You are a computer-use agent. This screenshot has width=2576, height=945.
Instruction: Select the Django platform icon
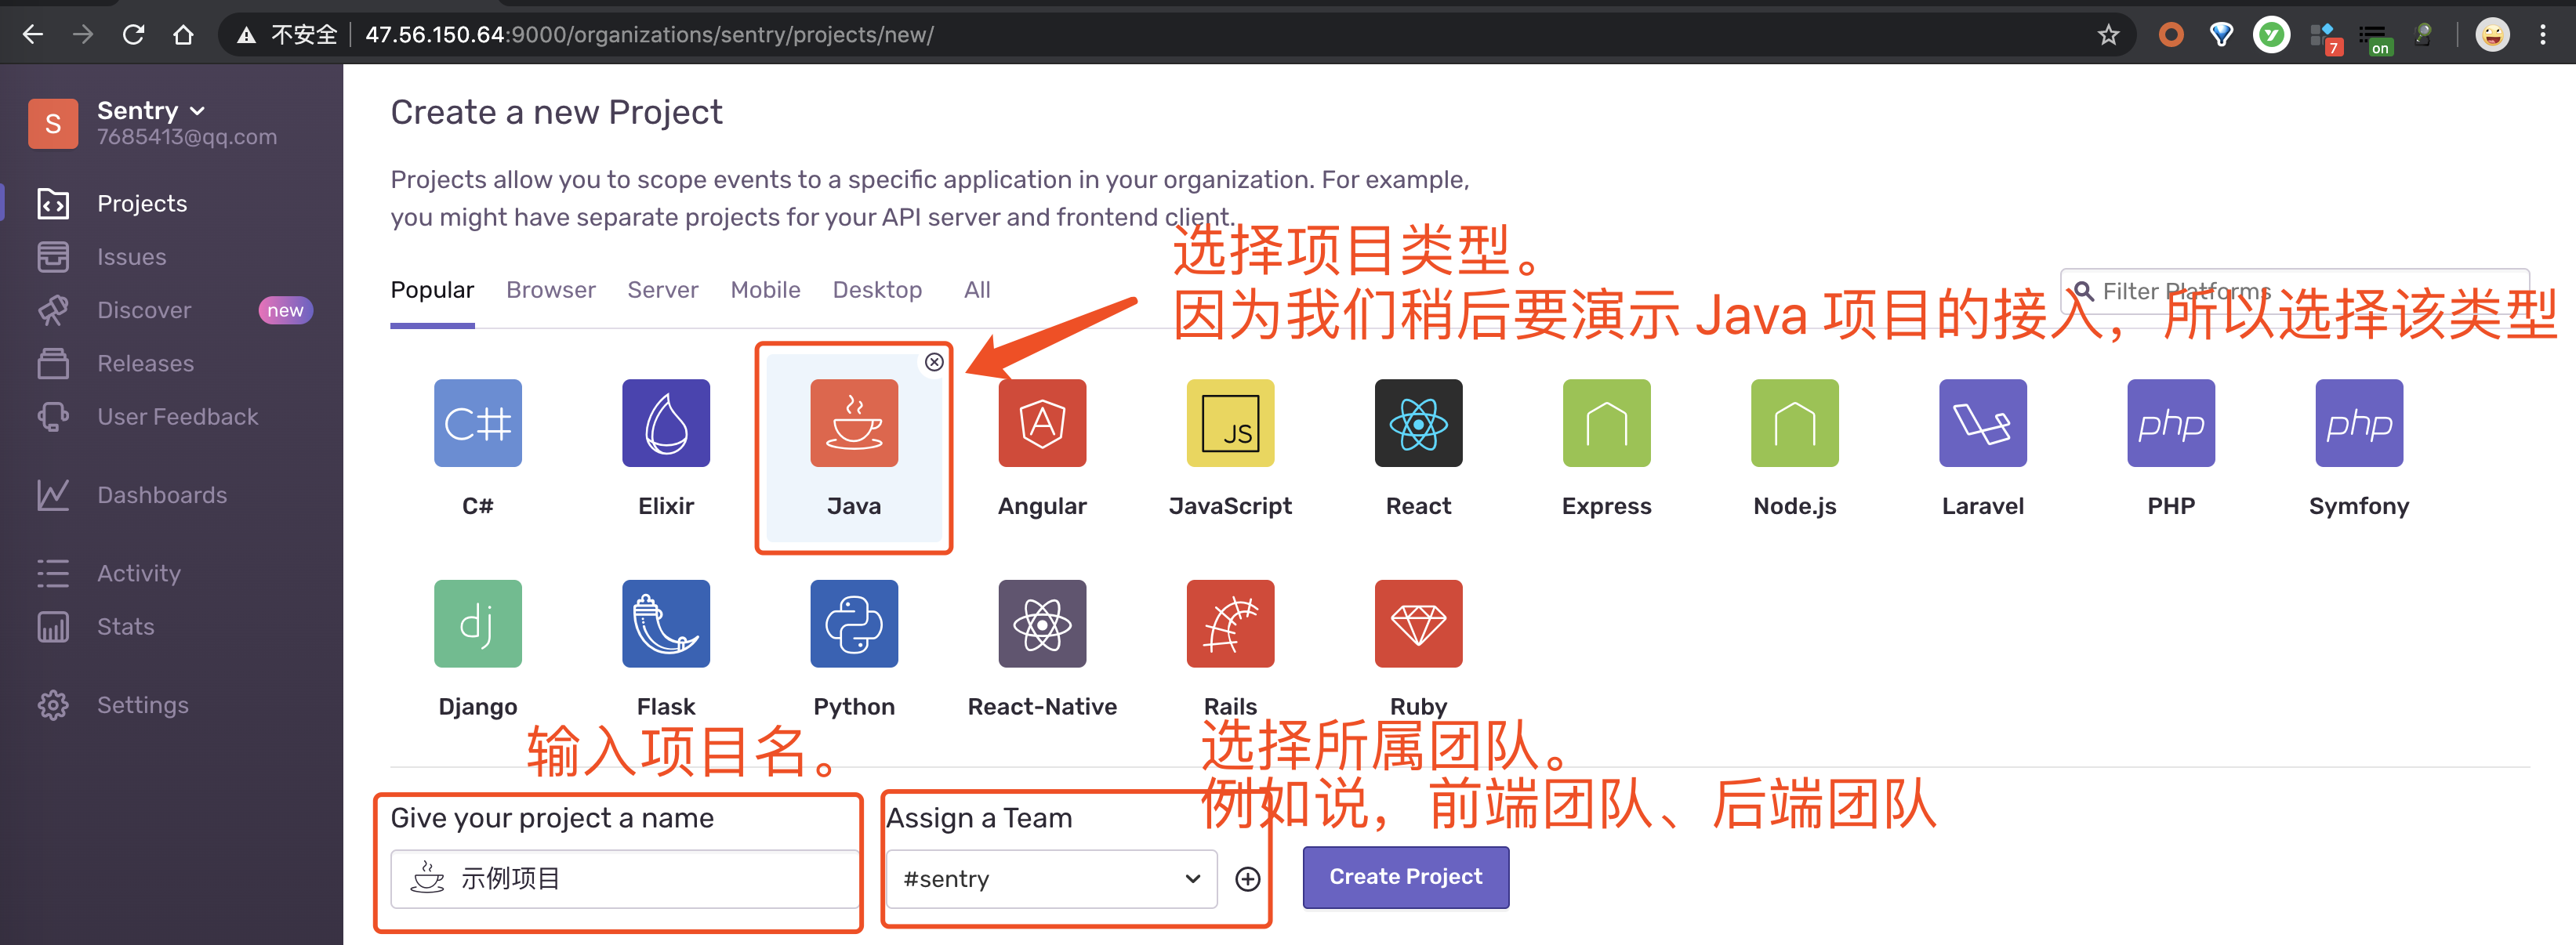point(477,623)
